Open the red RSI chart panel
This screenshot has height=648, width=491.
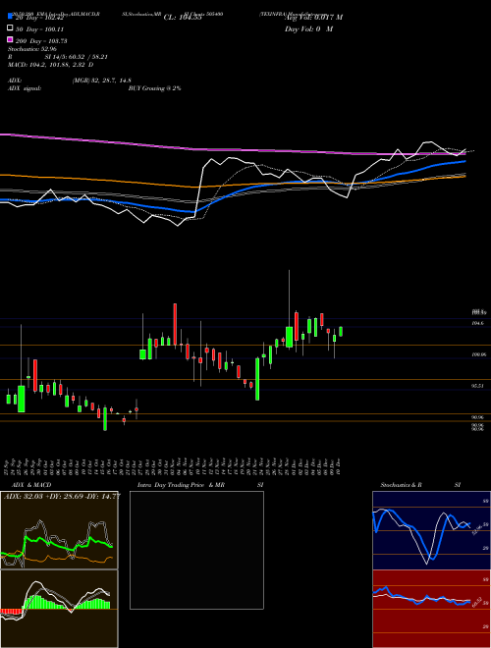[x=431, y=609]
